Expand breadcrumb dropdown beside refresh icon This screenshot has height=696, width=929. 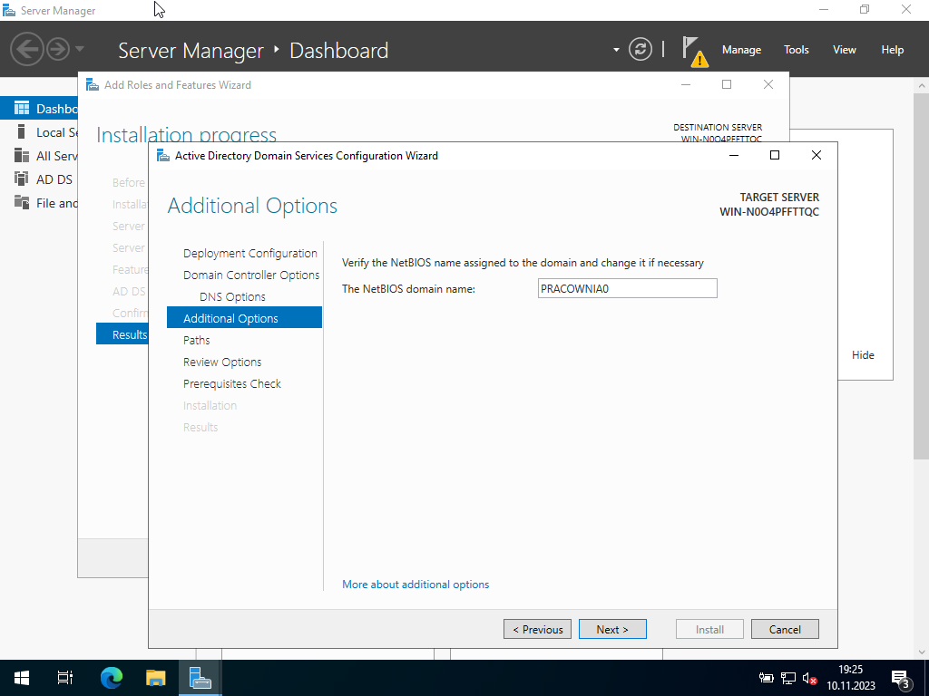pos(616,50)
